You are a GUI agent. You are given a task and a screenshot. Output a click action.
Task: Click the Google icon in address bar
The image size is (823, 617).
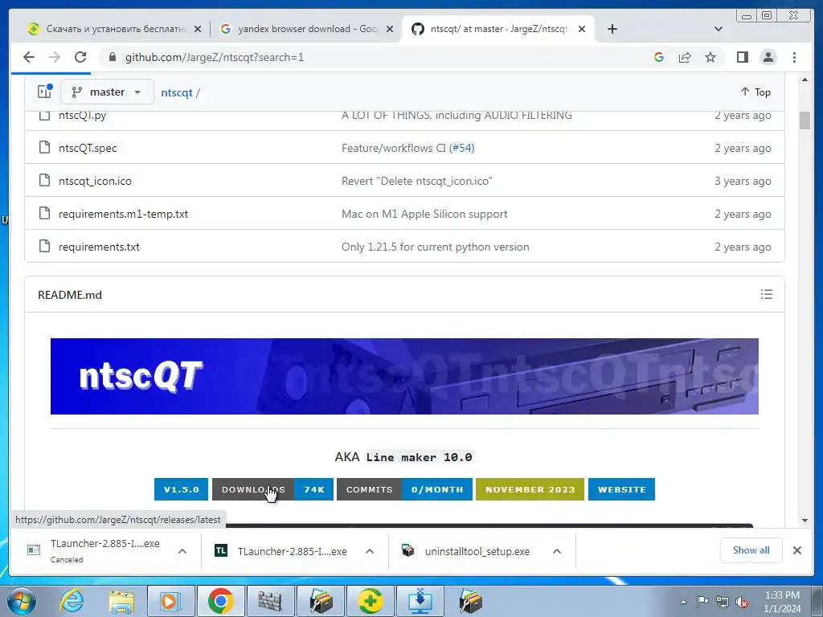659,57
